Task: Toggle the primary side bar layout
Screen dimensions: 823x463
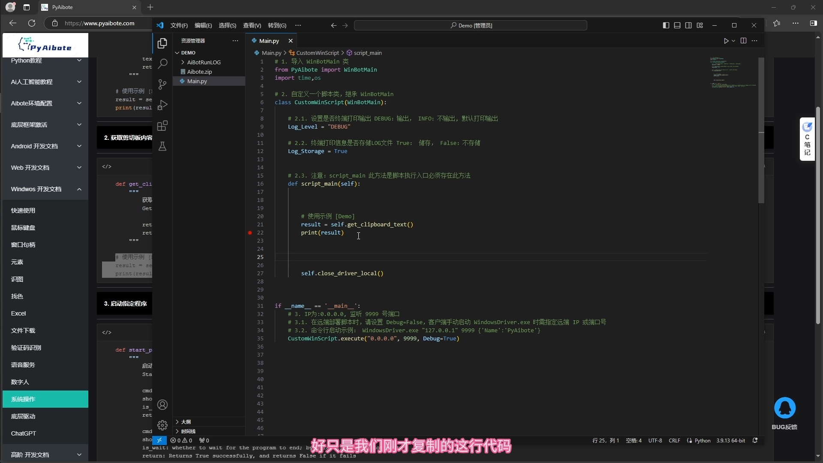Action: coord(666,25)
